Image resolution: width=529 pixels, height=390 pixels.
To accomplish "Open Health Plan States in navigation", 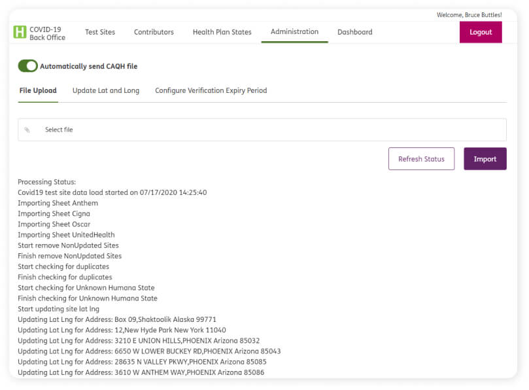I will [x=222, y=32].
